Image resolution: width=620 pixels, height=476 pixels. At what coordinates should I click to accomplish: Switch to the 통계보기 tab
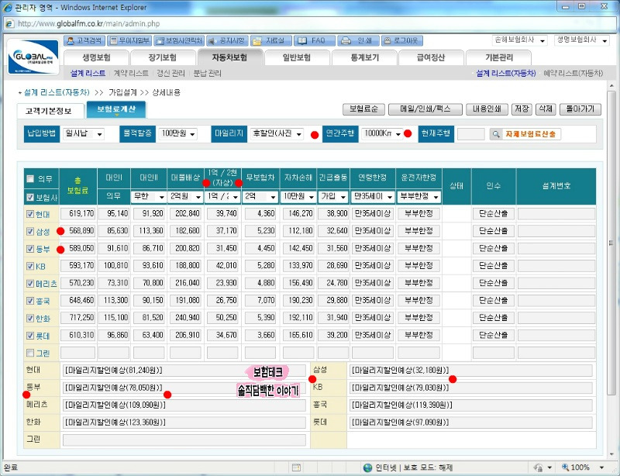(364, 58)
